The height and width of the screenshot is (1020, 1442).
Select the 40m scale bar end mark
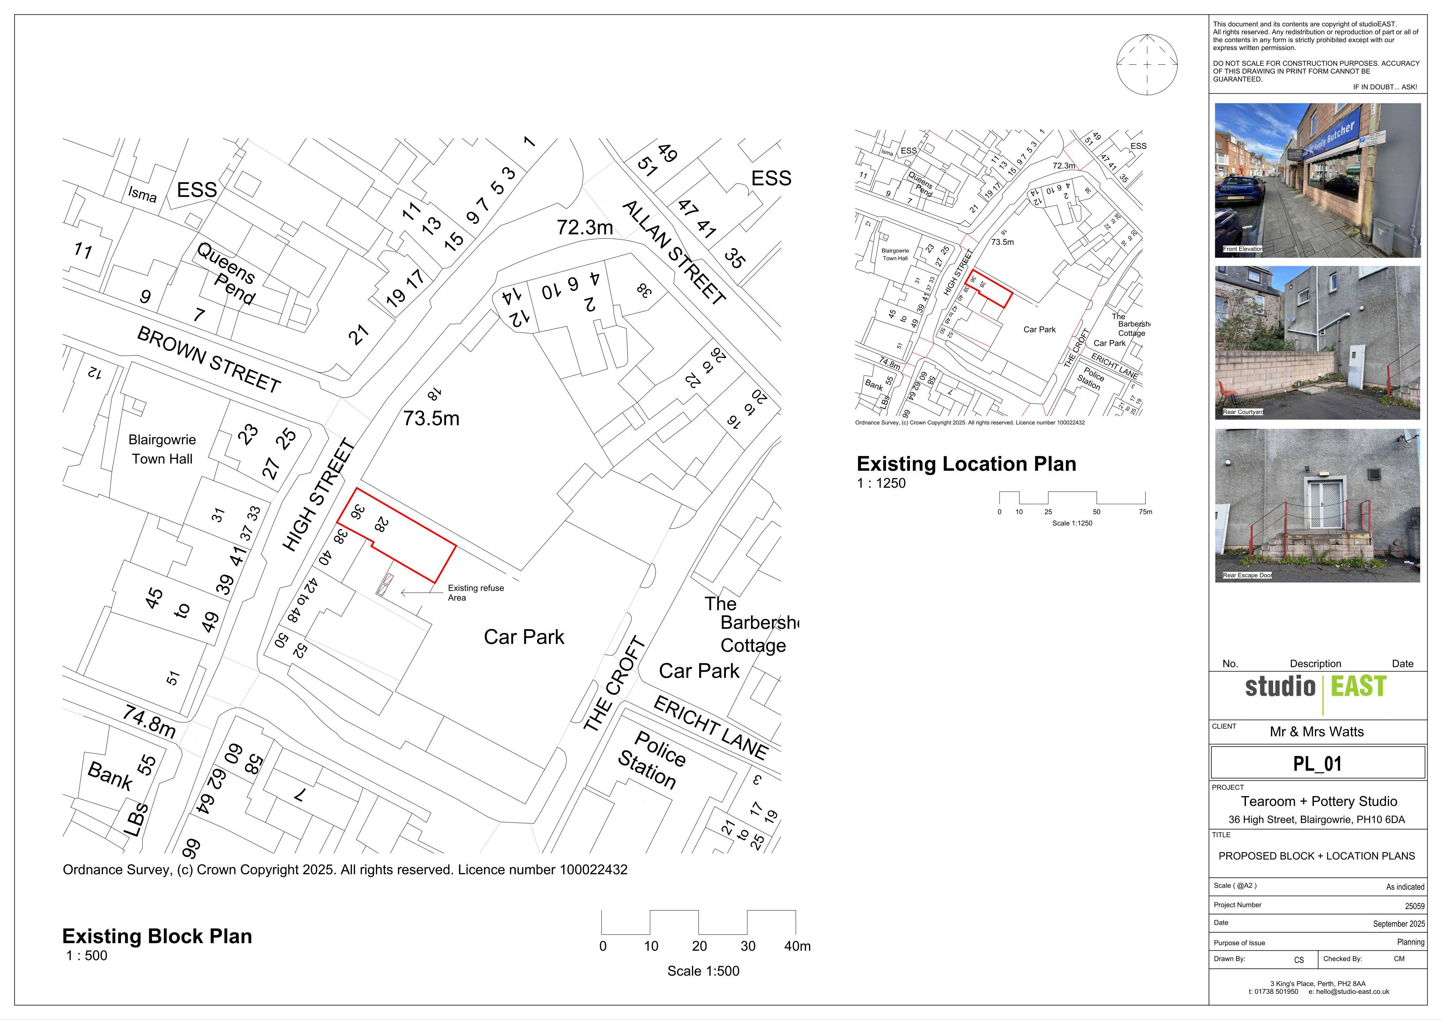797,946
